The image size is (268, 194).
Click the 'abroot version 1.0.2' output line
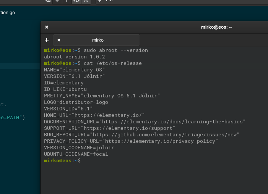(75, 57)
